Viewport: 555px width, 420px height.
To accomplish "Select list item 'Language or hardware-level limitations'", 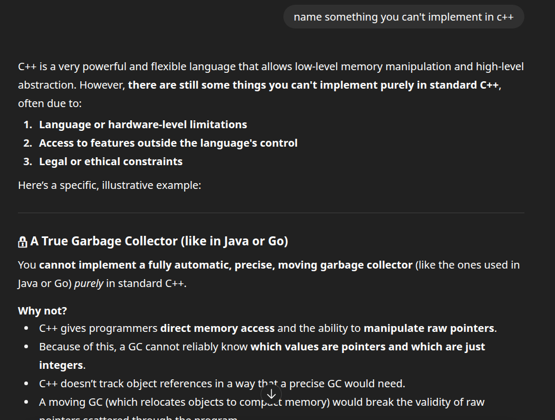I will pos(142,125).
